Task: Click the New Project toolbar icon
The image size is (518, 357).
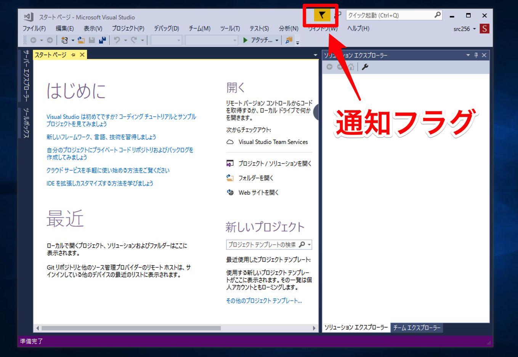Action: pos(64,40)
